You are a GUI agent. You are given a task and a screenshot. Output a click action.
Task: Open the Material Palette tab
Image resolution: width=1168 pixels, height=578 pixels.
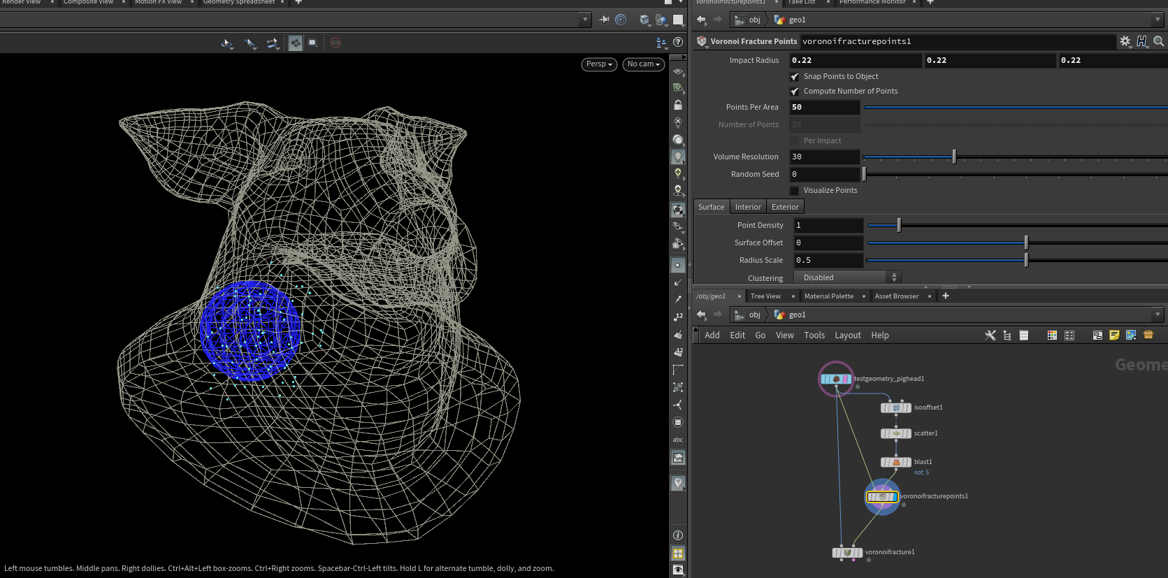click(x=828, y=296)
